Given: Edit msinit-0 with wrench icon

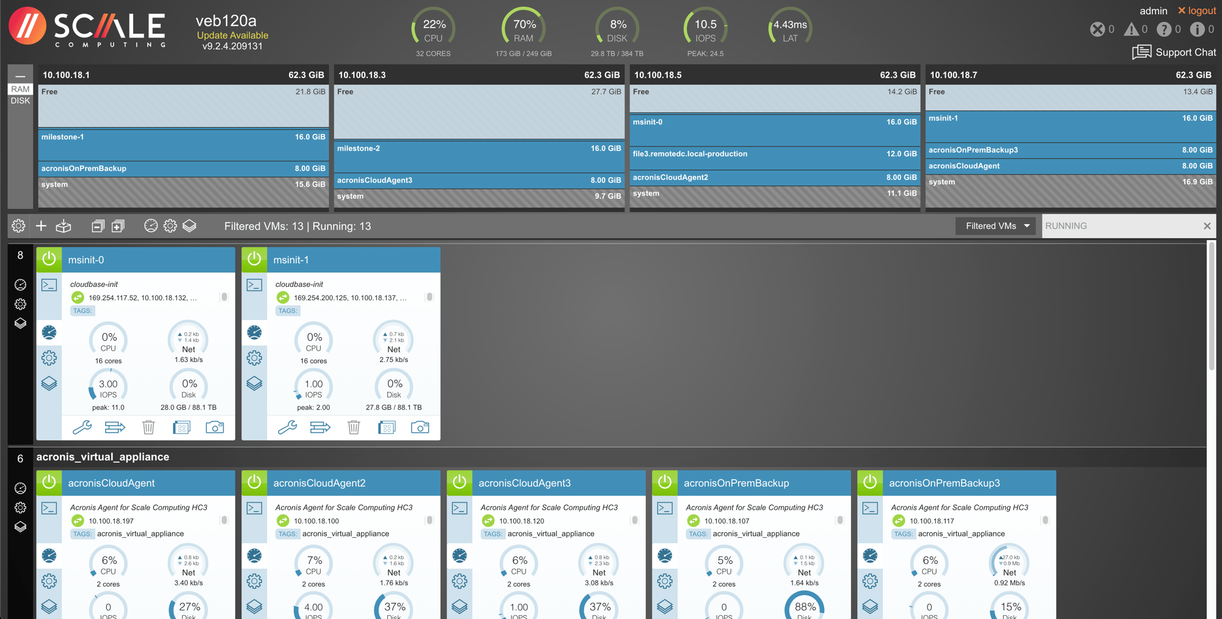Looking at the screenshot, I should coord(82,427).
